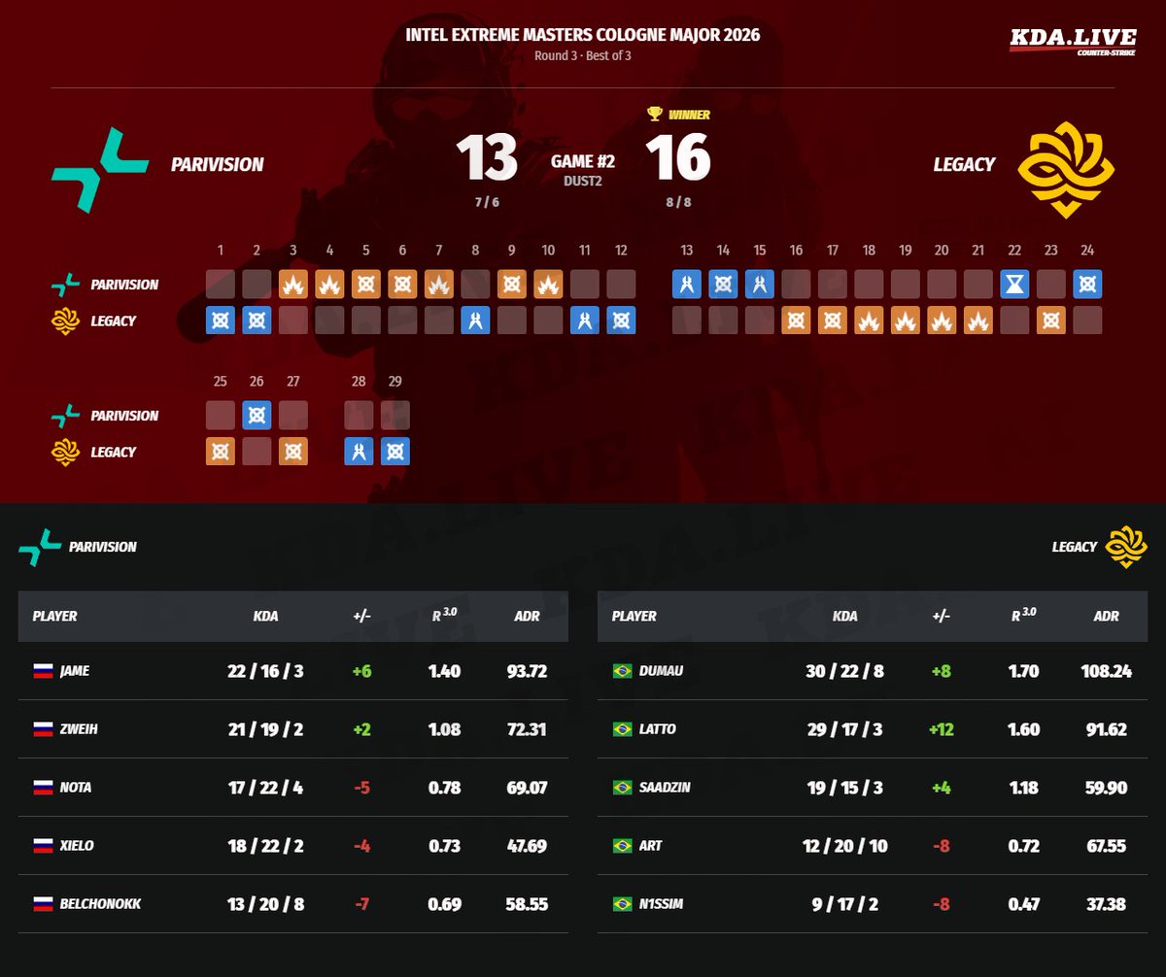Viewport: 1166px width, 977px height.
Task: Select Legacy's round 23 elimination icon
Action: point(1051,320)
